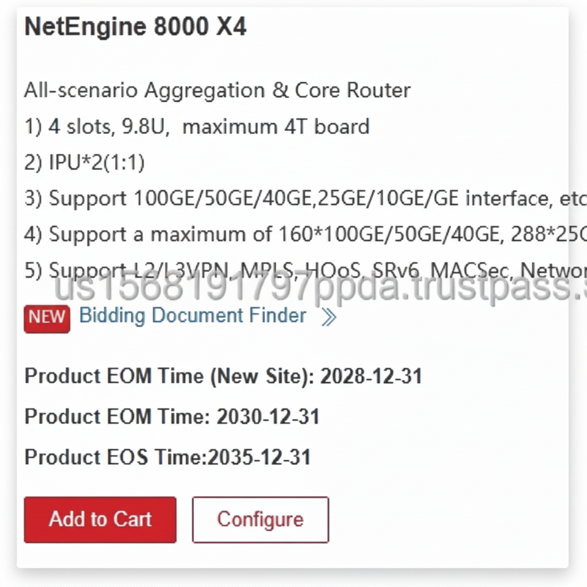587x587 pixels.
Task: Click the 4 slots, 9.8U specification line
Action: (x=197, y=127)
